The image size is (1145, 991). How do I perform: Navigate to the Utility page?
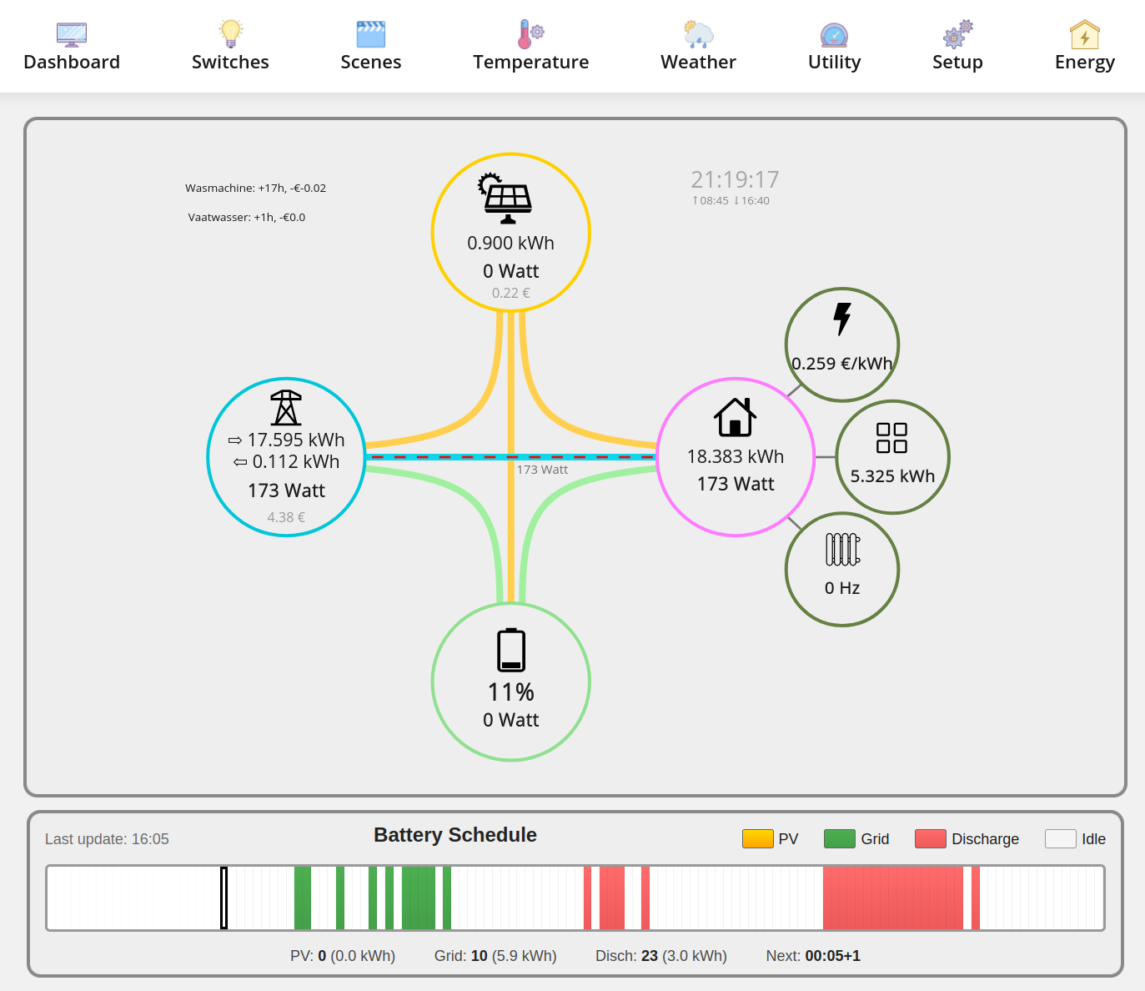click(x=834, y=48)
